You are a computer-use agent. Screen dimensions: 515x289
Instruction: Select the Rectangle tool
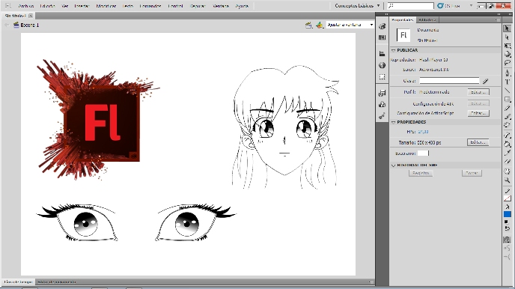(507, 99)
